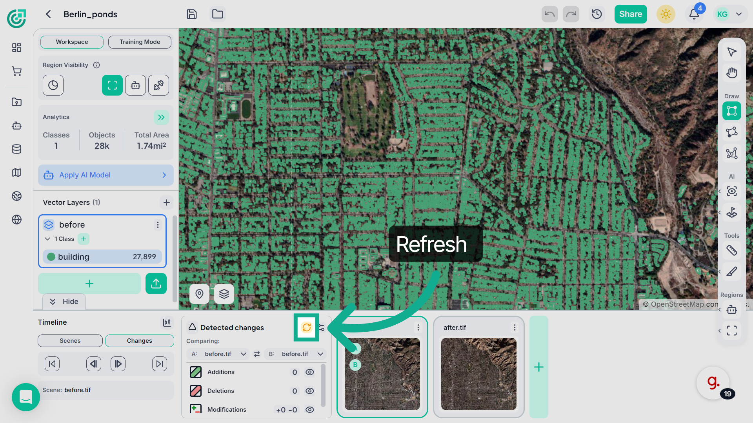Image resolution: width=753 pixels, height=423 pixels.
Task: Add a class with the plus next to 1 Class
Action: (84, 239)
